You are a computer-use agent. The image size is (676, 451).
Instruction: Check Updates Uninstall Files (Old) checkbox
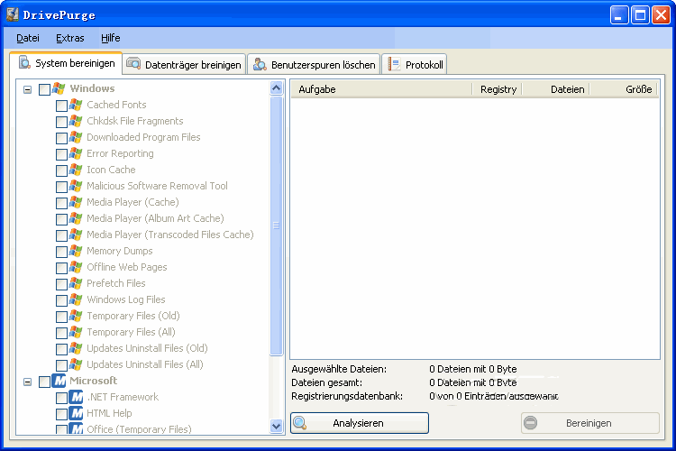[61, 349]
